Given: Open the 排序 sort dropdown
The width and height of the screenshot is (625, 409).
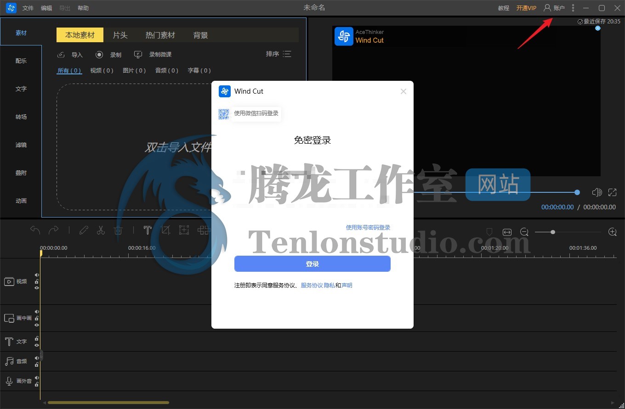Looking at the screenshot, I should click(278, 54).
